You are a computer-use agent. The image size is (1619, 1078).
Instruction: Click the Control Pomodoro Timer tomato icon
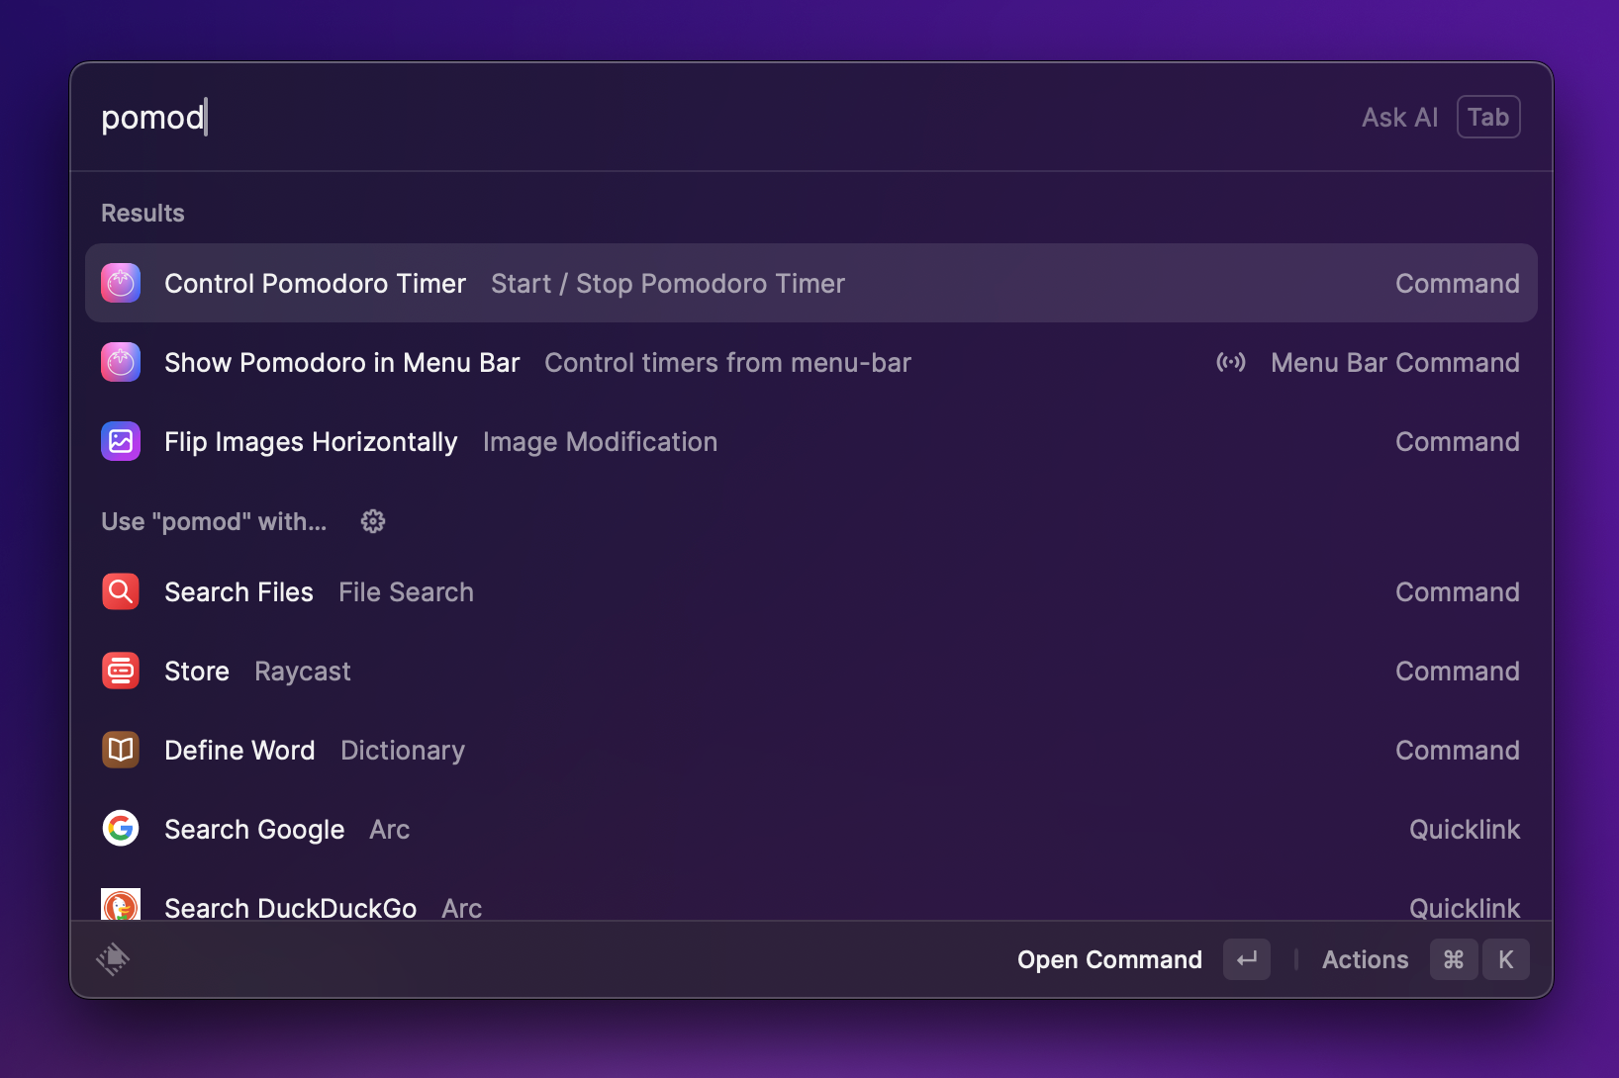(x=121, y=284)
